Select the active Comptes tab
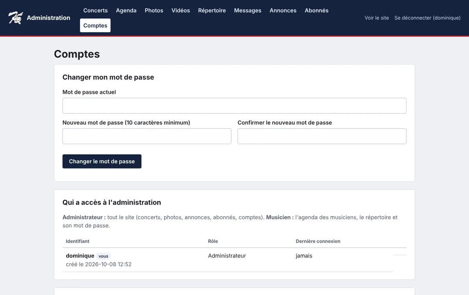Screen dimensions: 469x295 [95, 25]
